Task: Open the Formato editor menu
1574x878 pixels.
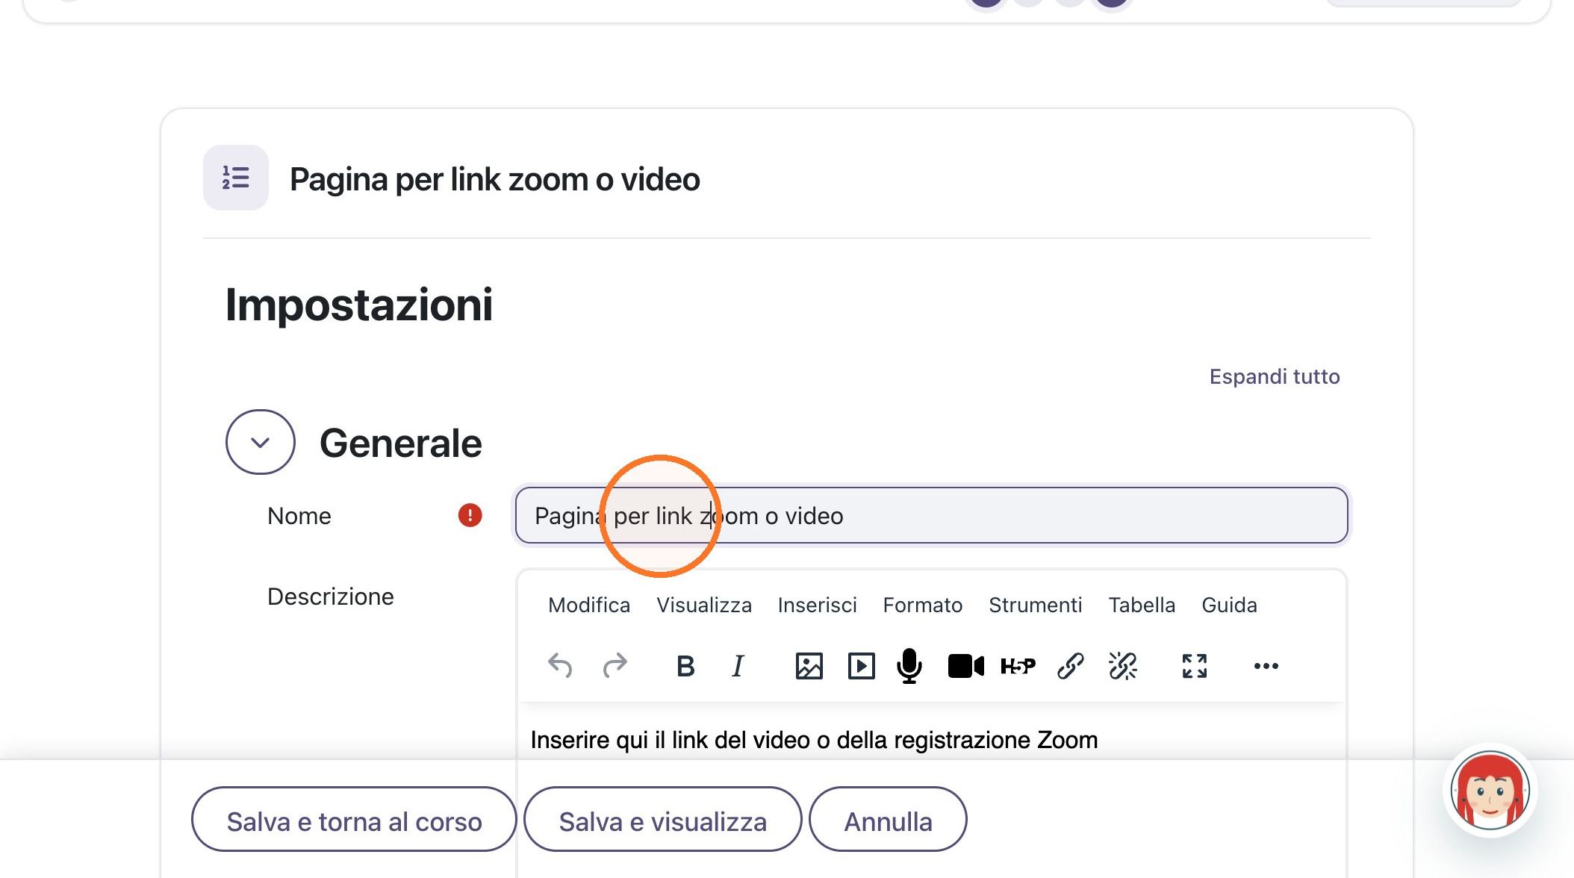Action: (923, 605)
